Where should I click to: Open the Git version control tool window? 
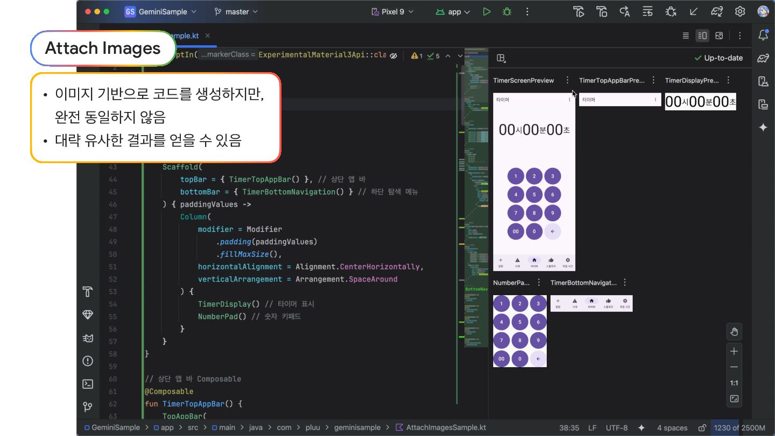point(88,407)
